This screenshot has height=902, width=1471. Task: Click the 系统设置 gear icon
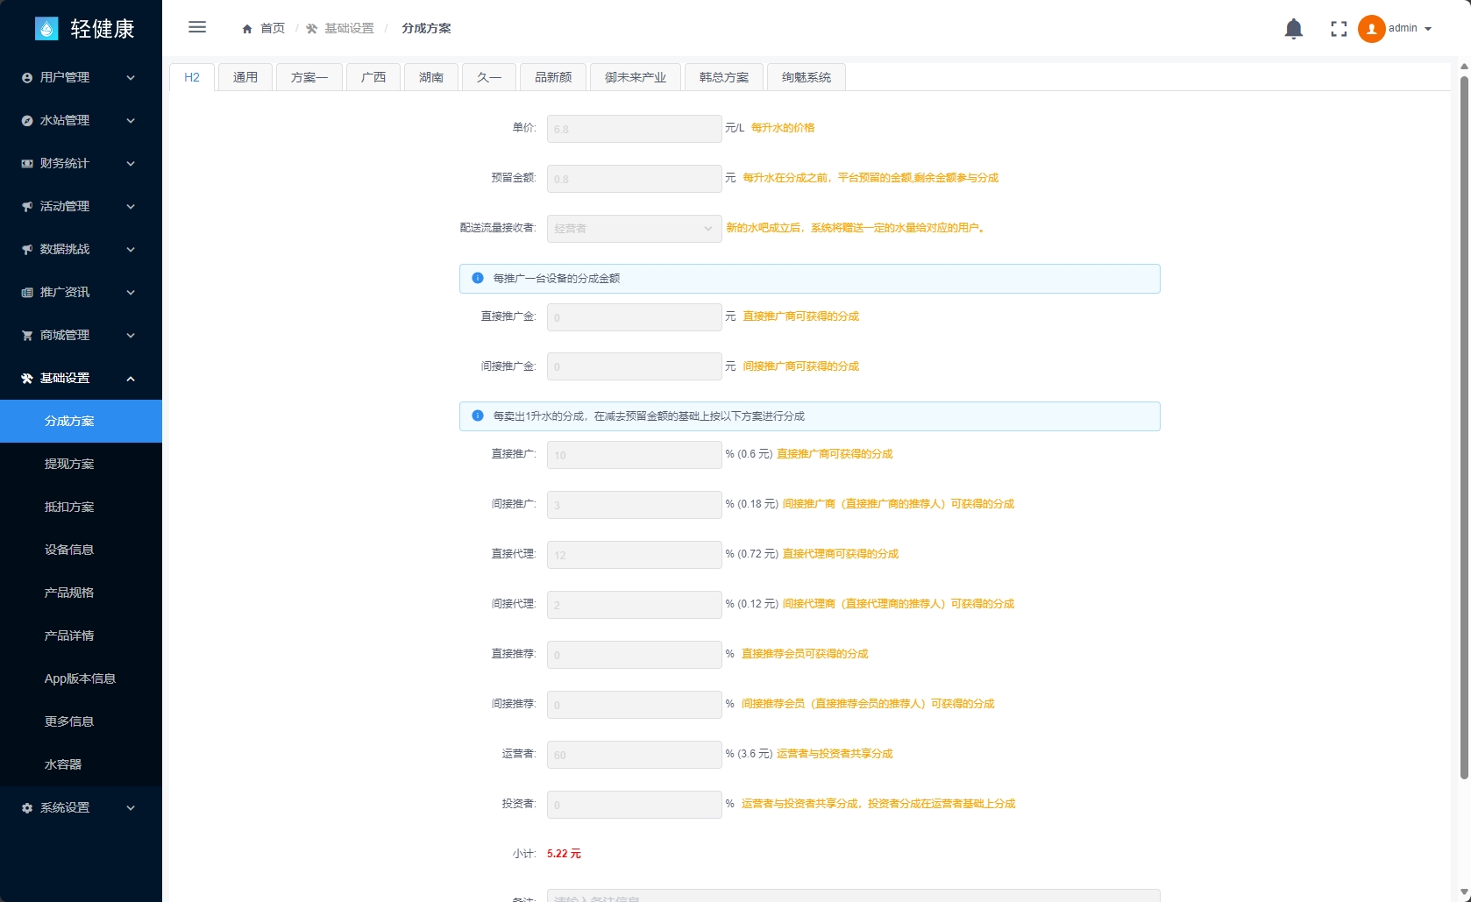[x=27, y=808]
